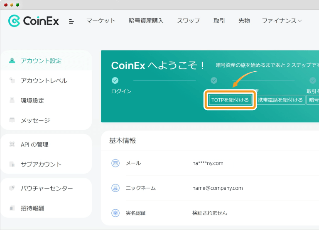Expand the ファイナンス dropdown
319x230 pixels.
[282, 21]
